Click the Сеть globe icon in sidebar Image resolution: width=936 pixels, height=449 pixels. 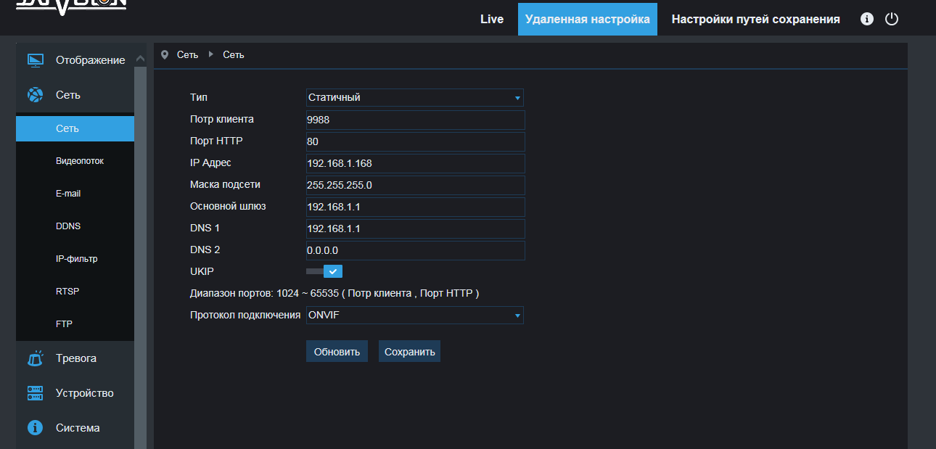point(36,95)
